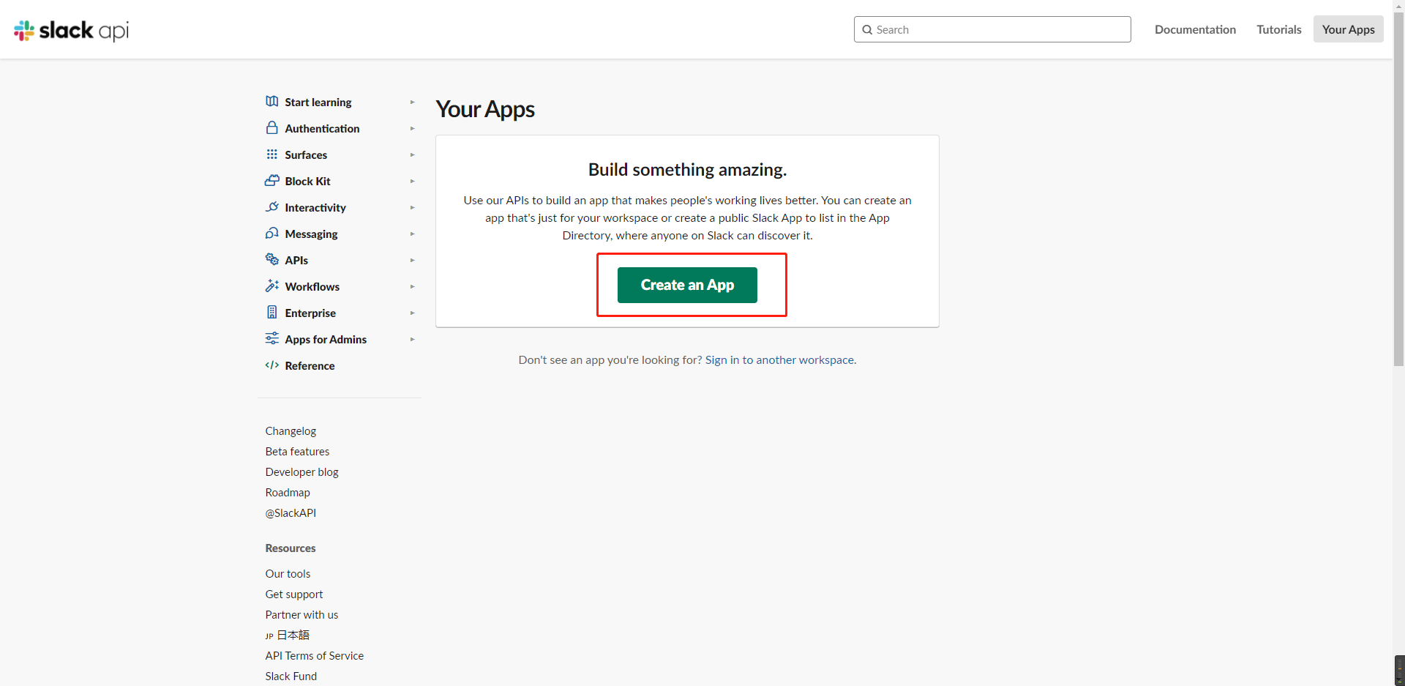Expand the Surfaces section arrow
1405x686 pixels.
pos(413,155)
